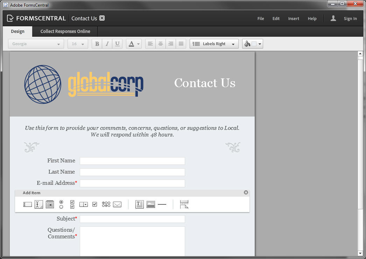The width and height of the screenshot is (366, 259).
Task: Click the Sign In link
Action: click(350, 19)
